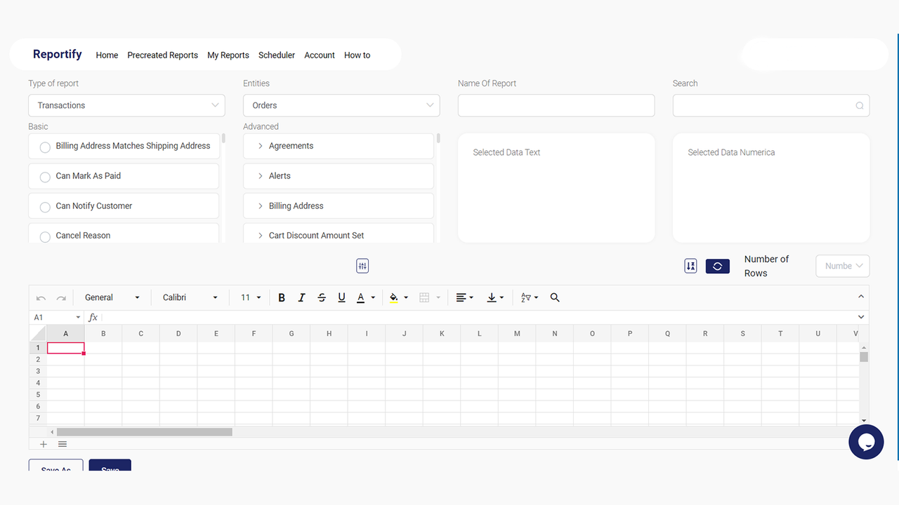Switch to the My Reports tab

click(228, 55)
